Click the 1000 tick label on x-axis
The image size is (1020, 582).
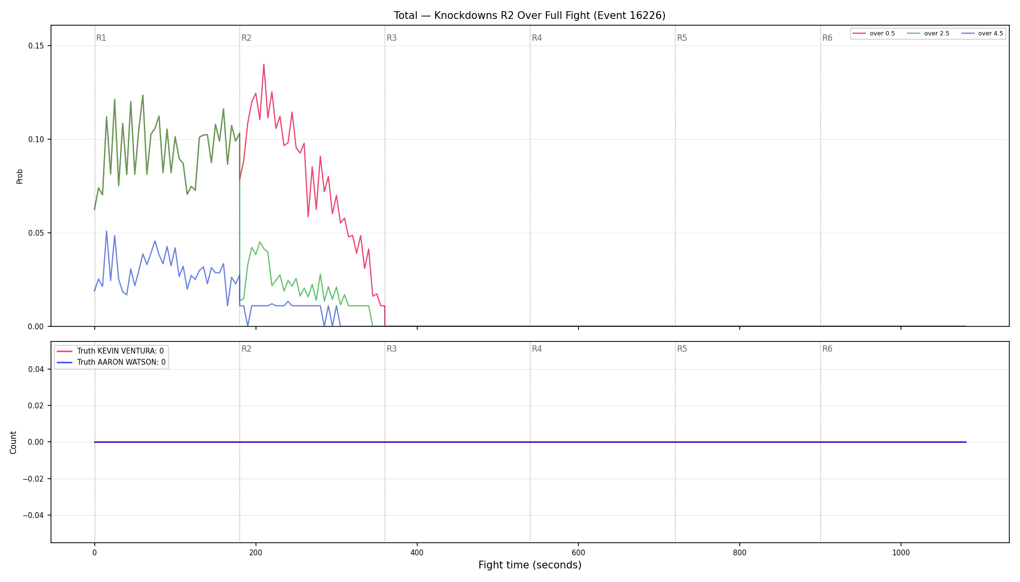[x=901, y=552]
